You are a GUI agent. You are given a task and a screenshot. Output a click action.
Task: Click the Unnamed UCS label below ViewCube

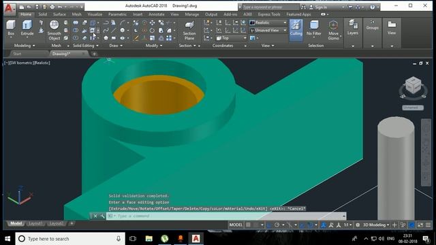click(x=413, y=108)
